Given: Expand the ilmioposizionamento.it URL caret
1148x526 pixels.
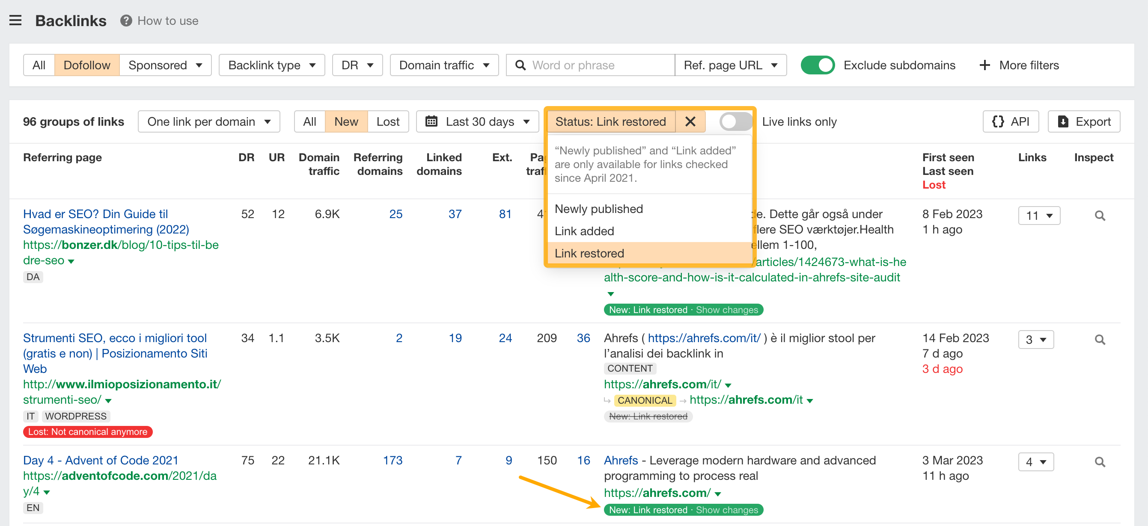Looking at the screenshot, I should (x=108, y=401).
